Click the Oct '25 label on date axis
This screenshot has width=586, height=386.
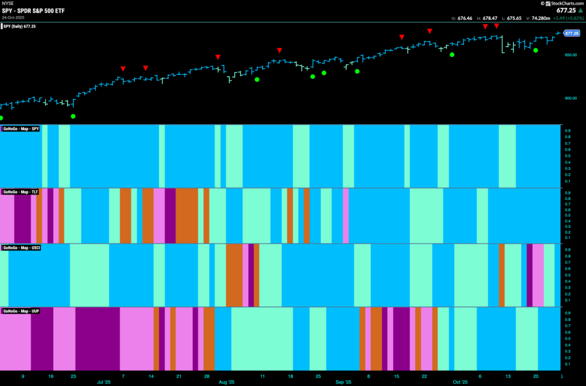point(460,382)
